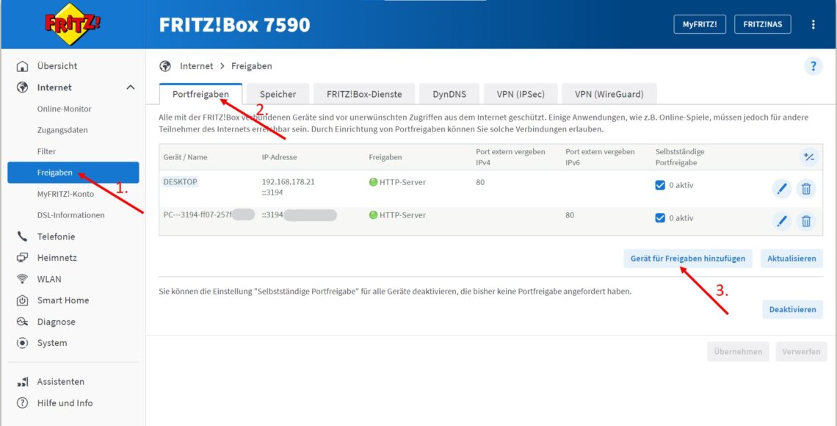Click the Deaktivieren button
The image size is (837, 426).
[x=792, y=309]
